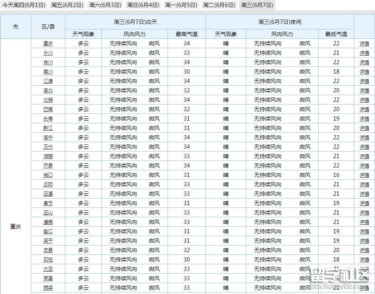Open the 渝北 district weather link
This screenshot has width=375, height=294.
48,90
